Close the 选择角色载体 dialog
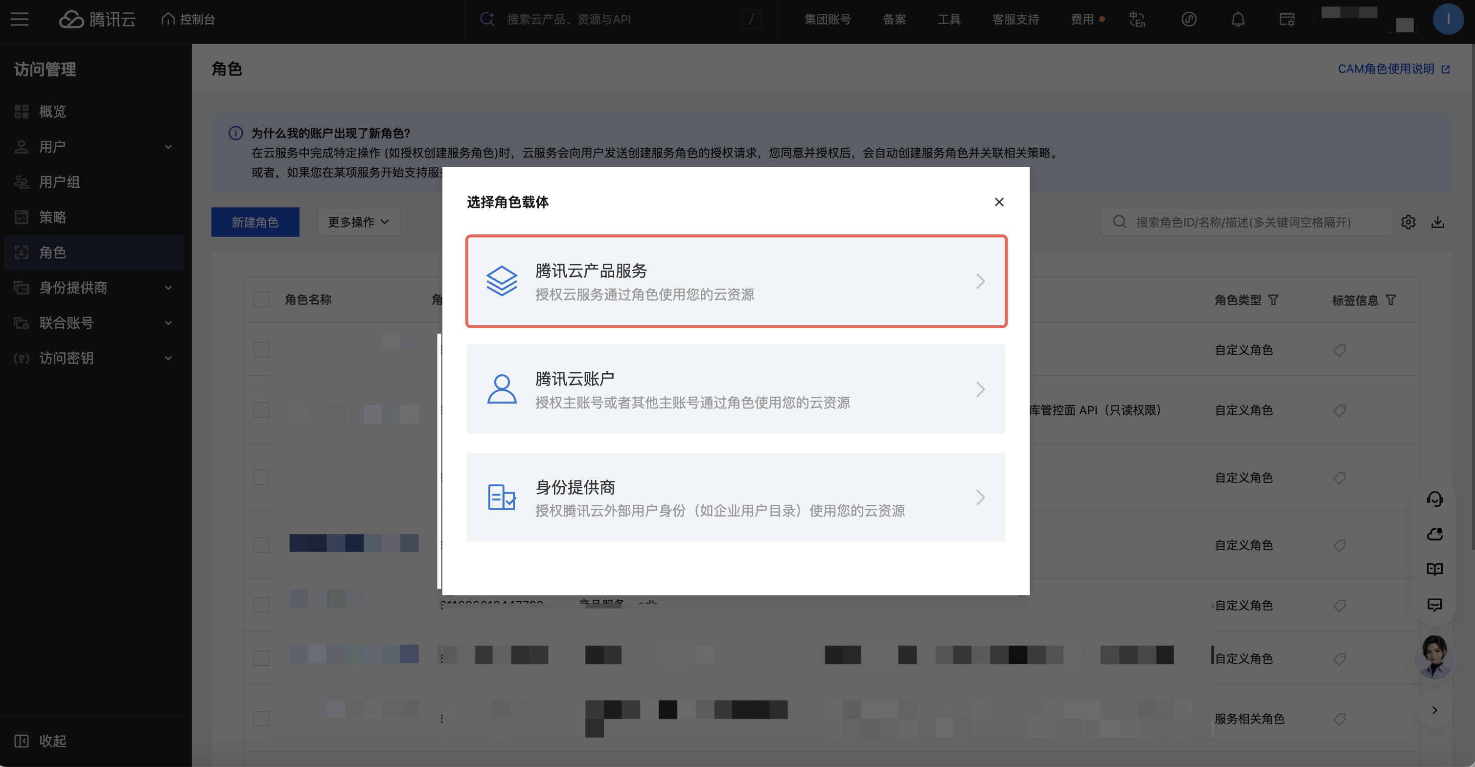The width and height of the screenshot is (1475, 767). click(999, 202)
